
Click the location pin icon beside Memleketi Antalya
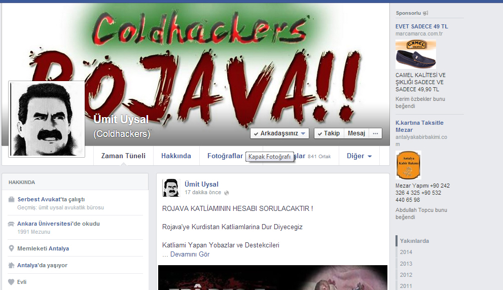[x=12, y=248]
